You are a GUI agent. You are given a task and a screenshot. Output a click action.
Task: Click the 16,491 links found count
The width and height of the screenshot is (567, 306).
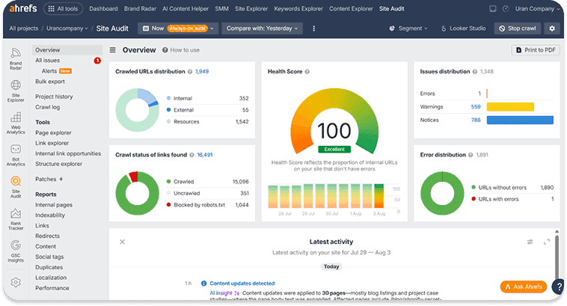[x=205, y=155]
